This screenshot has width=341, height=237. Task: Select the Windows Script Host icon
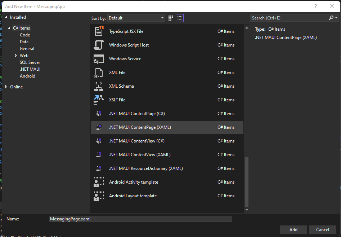click(99, 45)
